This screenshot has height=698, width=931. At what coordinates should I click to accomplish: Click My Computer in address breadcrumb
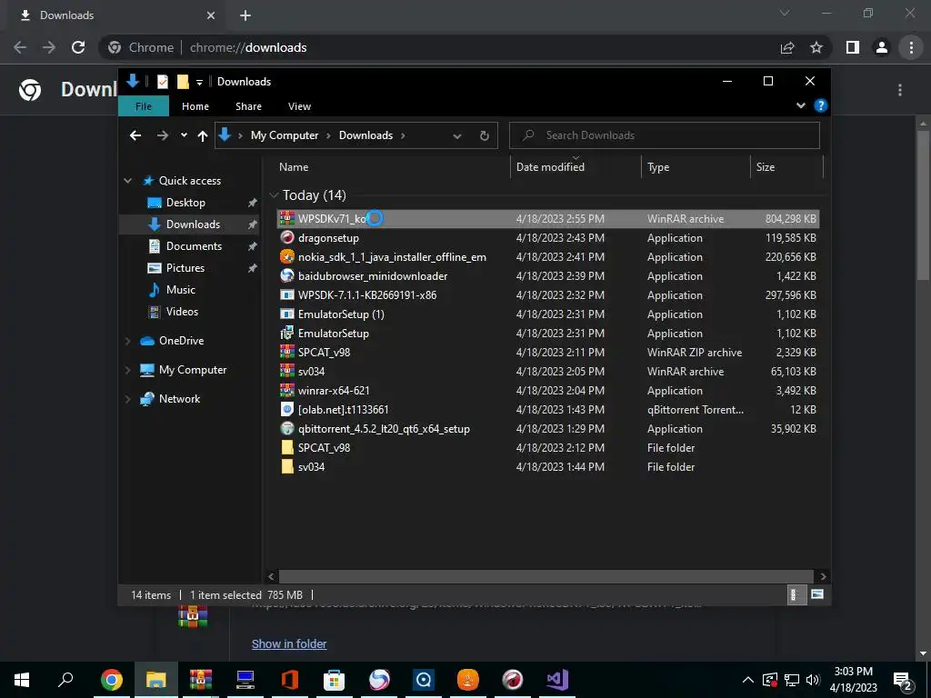point(285,135)
